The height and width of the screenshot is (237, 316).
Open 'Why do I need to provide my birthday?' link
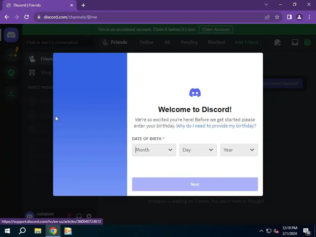tap(216, 126)
